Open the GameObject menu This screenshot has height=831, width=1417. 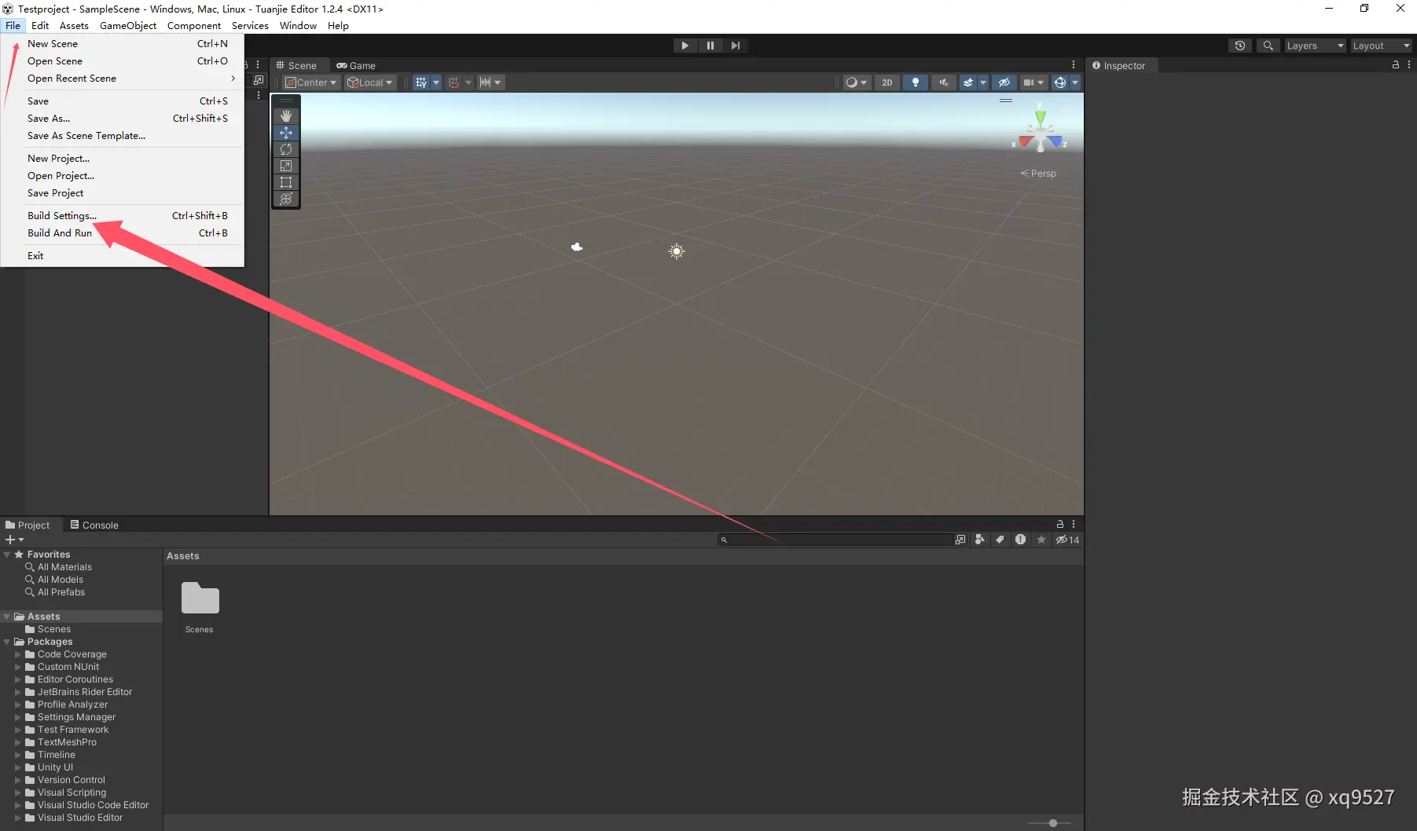(128, 25)
